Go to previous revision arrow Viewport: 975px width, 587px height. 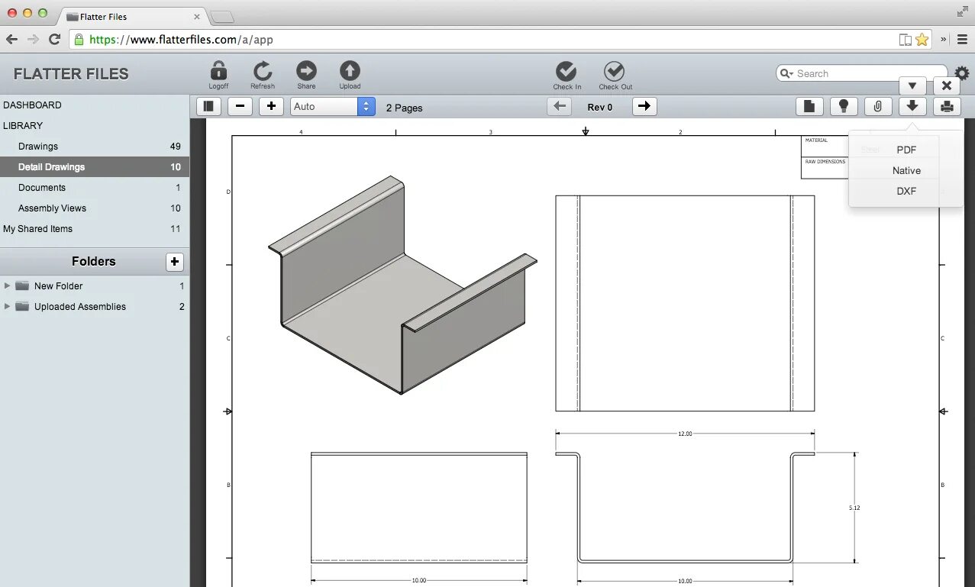[x=560, y=107]
